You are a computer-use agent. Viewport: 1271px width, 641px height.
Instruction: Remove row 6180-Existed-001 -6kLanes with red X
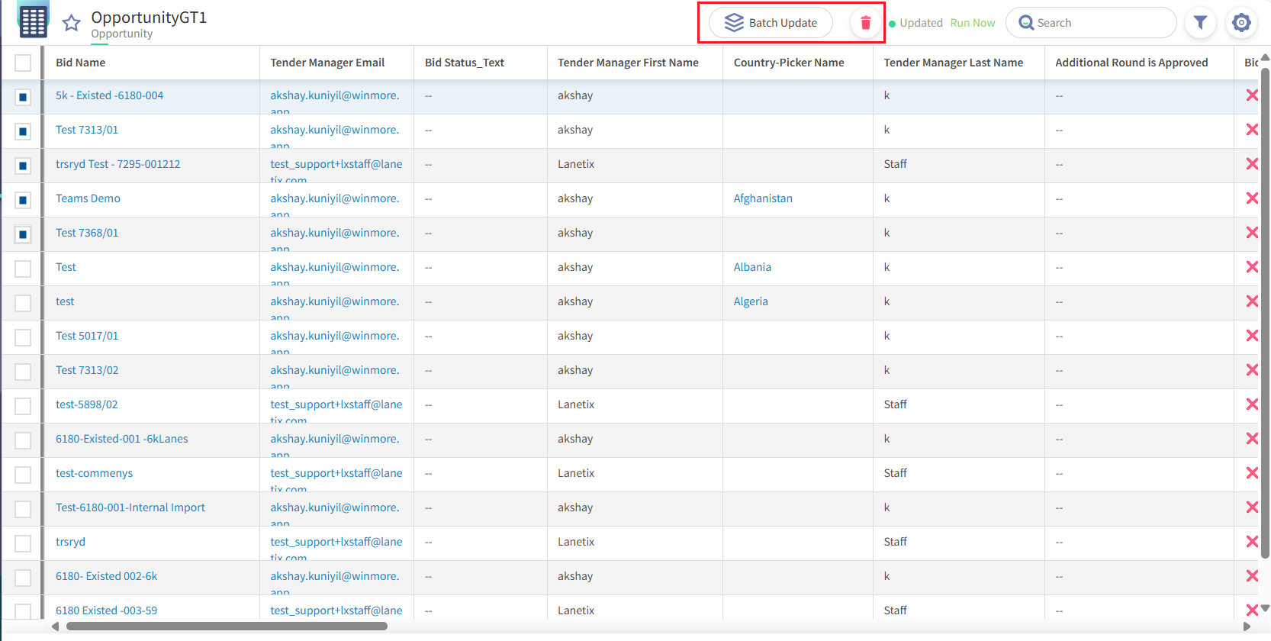coord(1252,439)
